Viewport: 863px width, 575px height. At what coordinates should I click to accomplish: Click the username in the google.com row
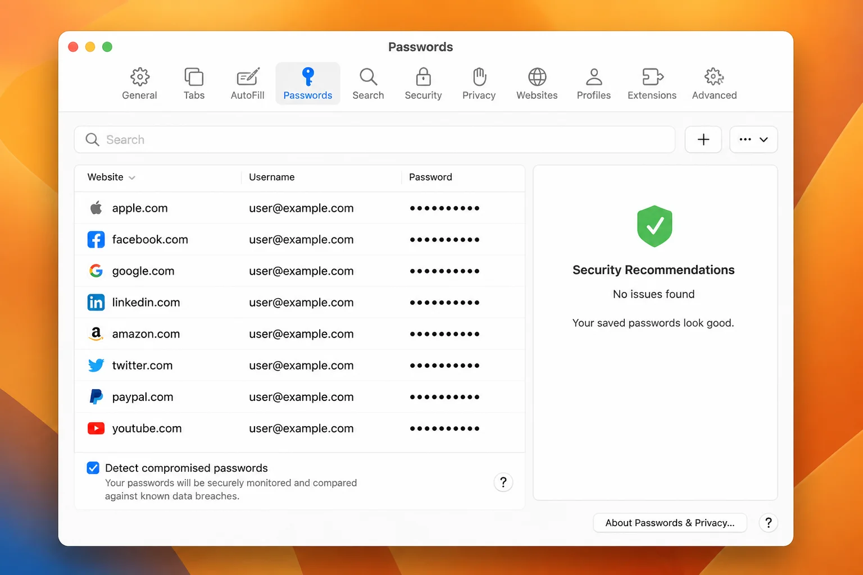pyautogui.click(x=301, y=271)
